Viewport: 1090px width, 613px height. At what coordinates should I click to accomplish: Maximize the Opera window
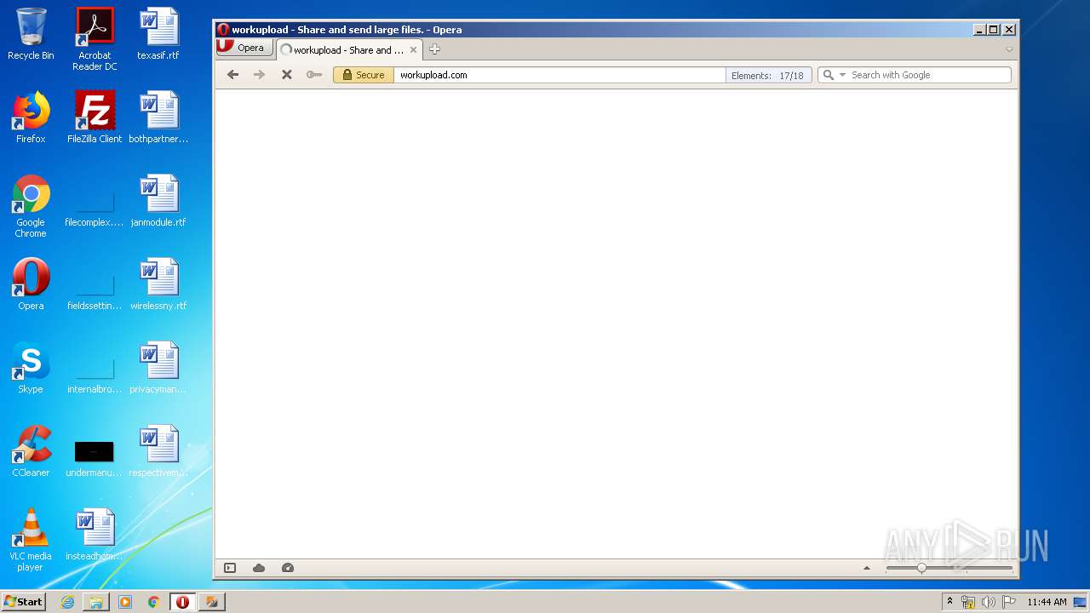pyautogui.click(x=994, y=29)
